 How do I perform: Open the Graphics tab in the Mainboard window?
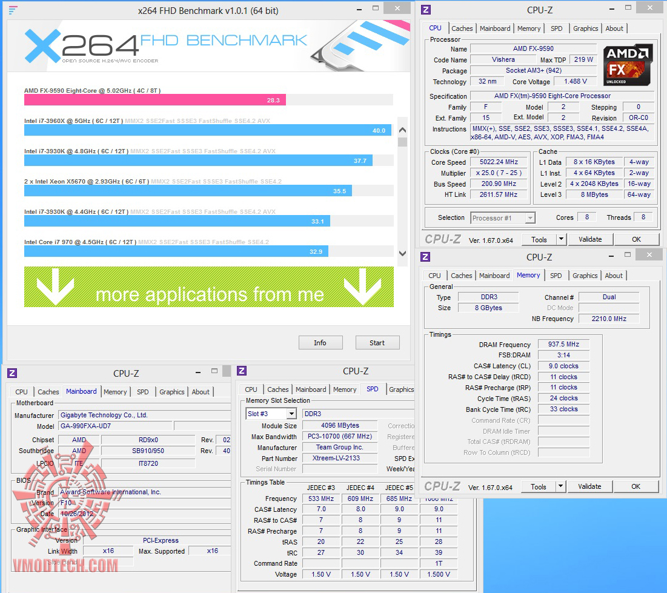pos(172,392)
